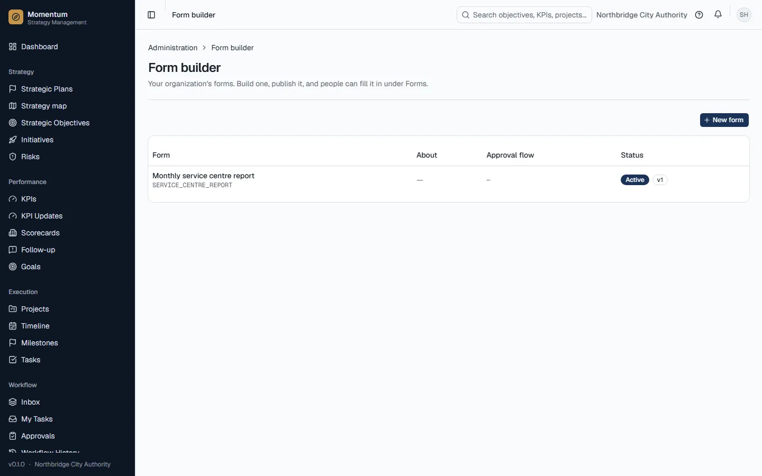This screenshot has height=476, width=762.
Task: Open the SH user avatar menu
Action: pyautogui.click(x=744, y=15)
